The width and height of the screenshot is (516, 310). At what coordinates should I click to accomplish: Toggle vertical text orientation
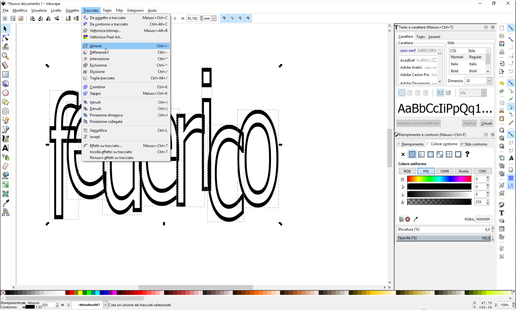[x=448, y=93]
